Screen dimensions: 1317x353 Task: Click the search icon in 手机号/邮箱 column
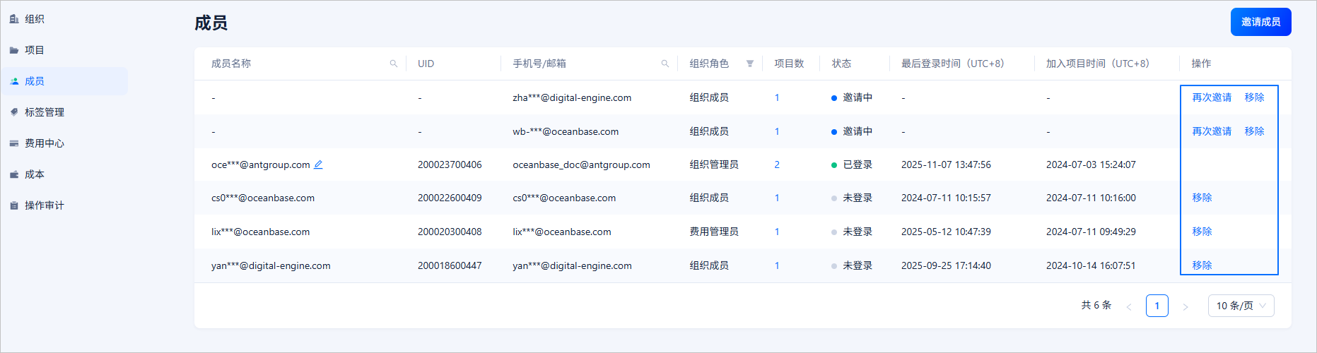click(665, 64)
